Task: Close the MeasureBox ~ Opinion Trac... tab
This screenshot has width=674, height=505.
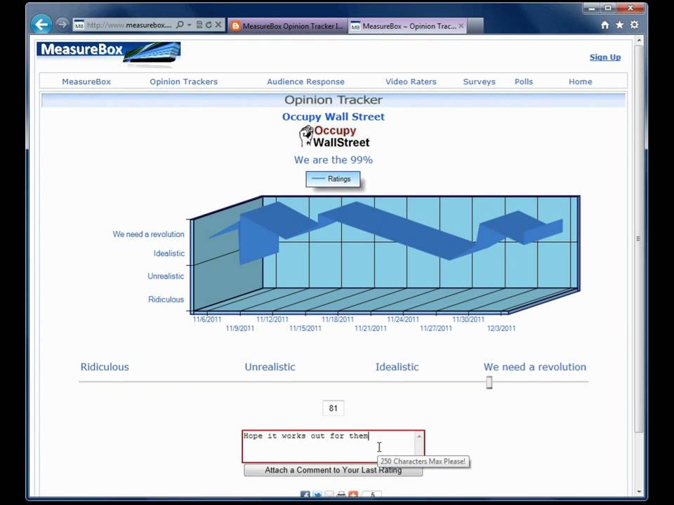Action: pos(461,26)
